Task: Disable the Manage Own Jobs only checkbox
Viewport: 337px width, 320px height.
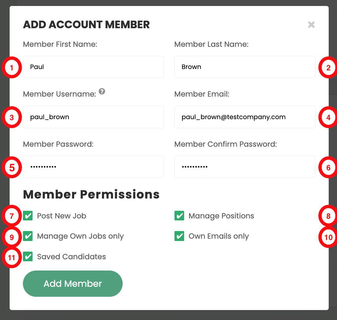Action: (x=28, y=236)
